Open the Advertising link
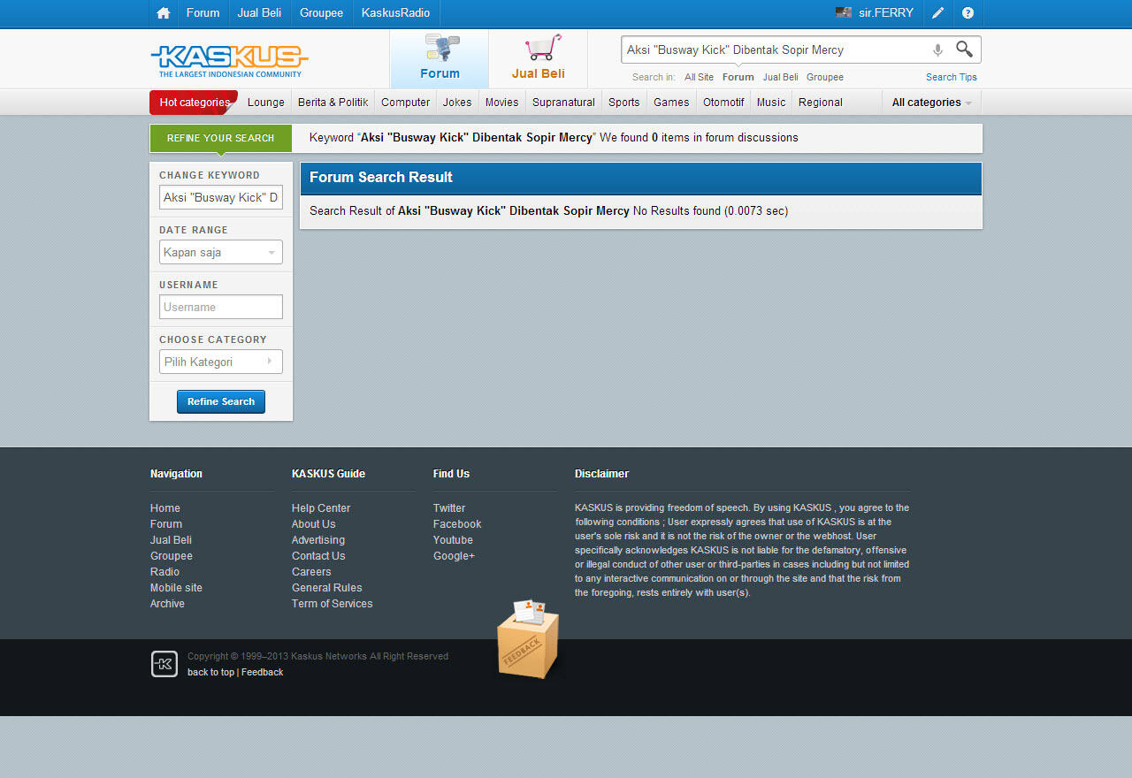 pos(318,540)
